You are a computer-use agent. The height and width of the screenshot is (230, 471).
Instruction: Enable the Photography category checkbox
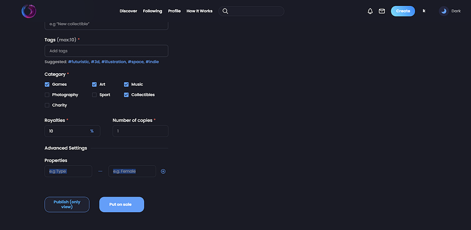pos(47,95)
